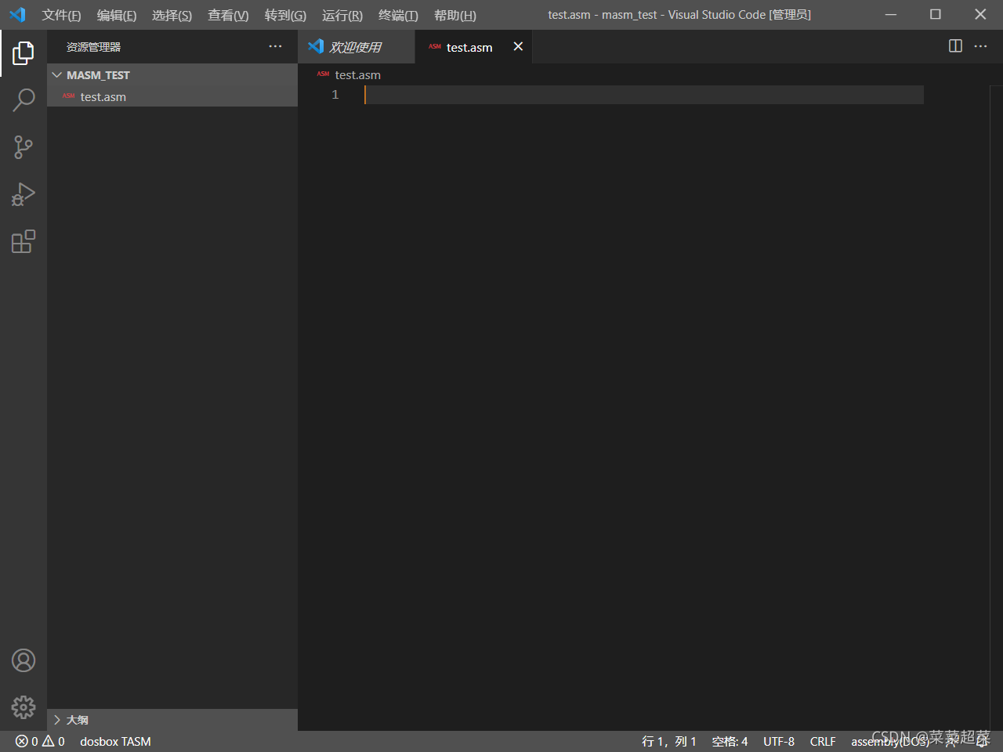Click the warnings count icon in status bar
The width and height of the screenshot is (1003, 752).
coord(48,741)
